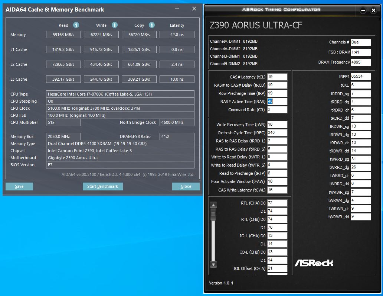This screenshot has width=383, height=296.
Task: Click the Row Precharge Time (tRP) field
Action: 277,93
